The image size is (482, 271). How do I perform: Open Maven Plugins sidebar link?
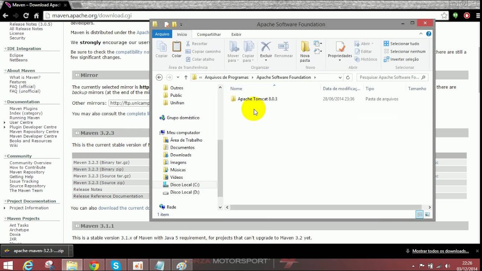point(23,109)
